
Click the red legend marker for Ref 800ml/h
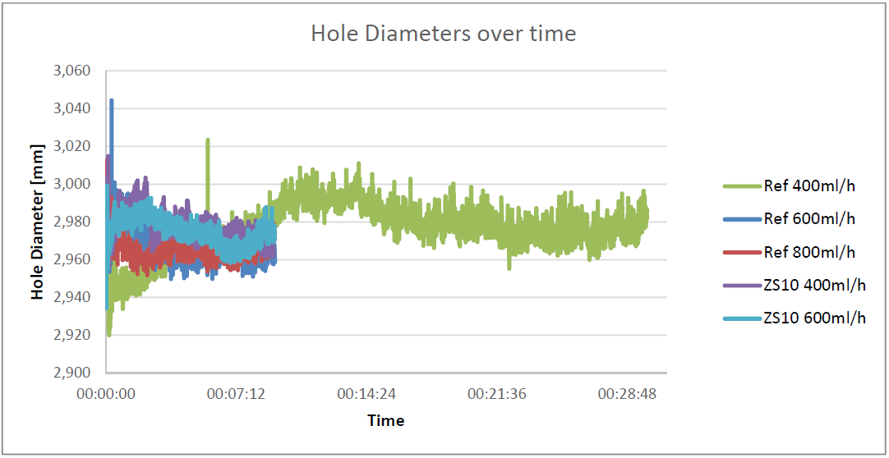click(740, 252)
